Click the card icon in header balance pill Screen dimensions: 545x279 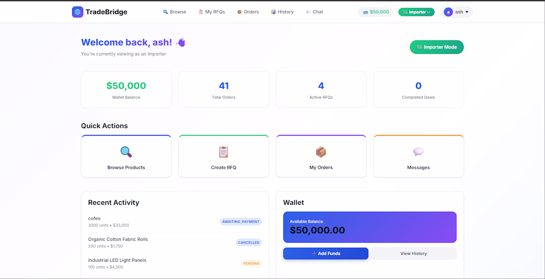(365, 12)
